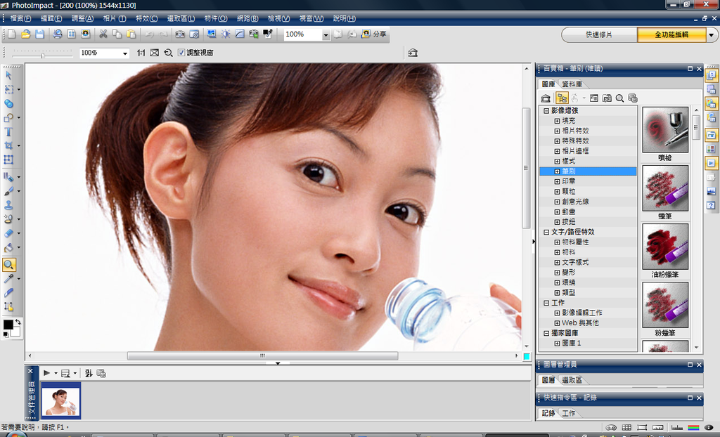Select the Web 與其他 tree item
The image size is (720, 437).
580,322
